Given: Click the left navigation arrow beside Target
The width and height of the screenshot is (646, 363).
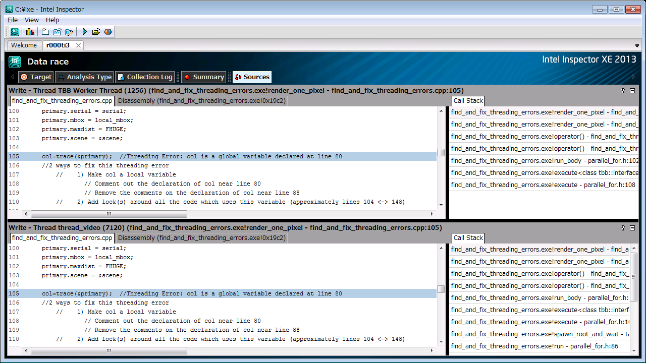Looking at the screenshot, I should point(13,77).
